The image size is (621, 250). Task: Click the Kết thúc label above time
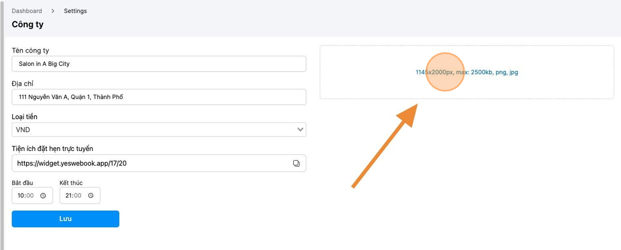(72, 183)
